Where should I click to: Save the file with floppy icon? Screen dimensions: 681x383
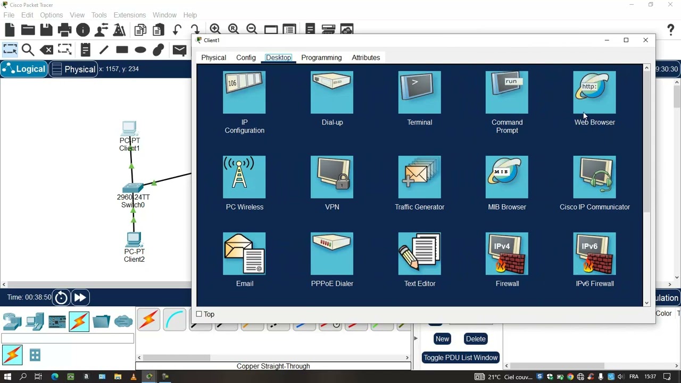(46, 30)
